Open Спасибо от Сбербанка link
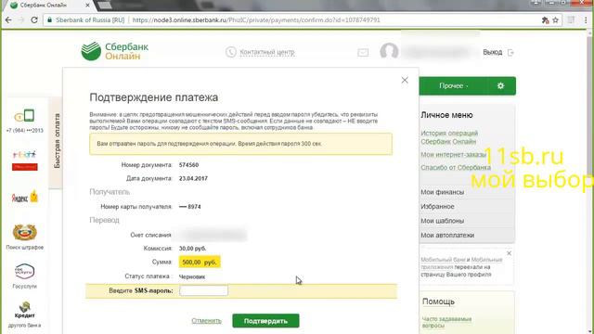Image resolution: width=594 pixels, height=334 pixels. pyautogui.click(x=456, y=167)
